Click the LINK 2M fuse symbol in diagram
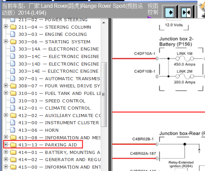The height and width of the screenshot is (171, 205). (x=184, y=76)
